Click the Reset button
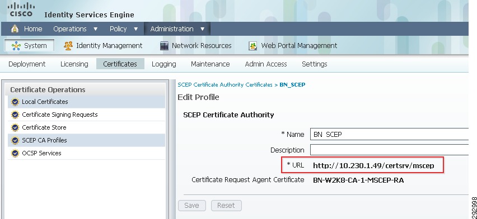Viewport: 477px width, 219px height. point(226,206)
